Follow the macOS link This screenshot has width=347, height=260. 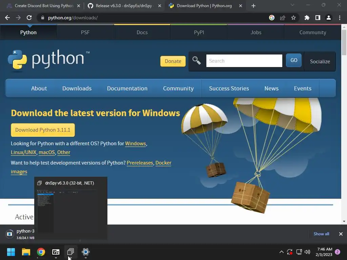pos(47,152)
